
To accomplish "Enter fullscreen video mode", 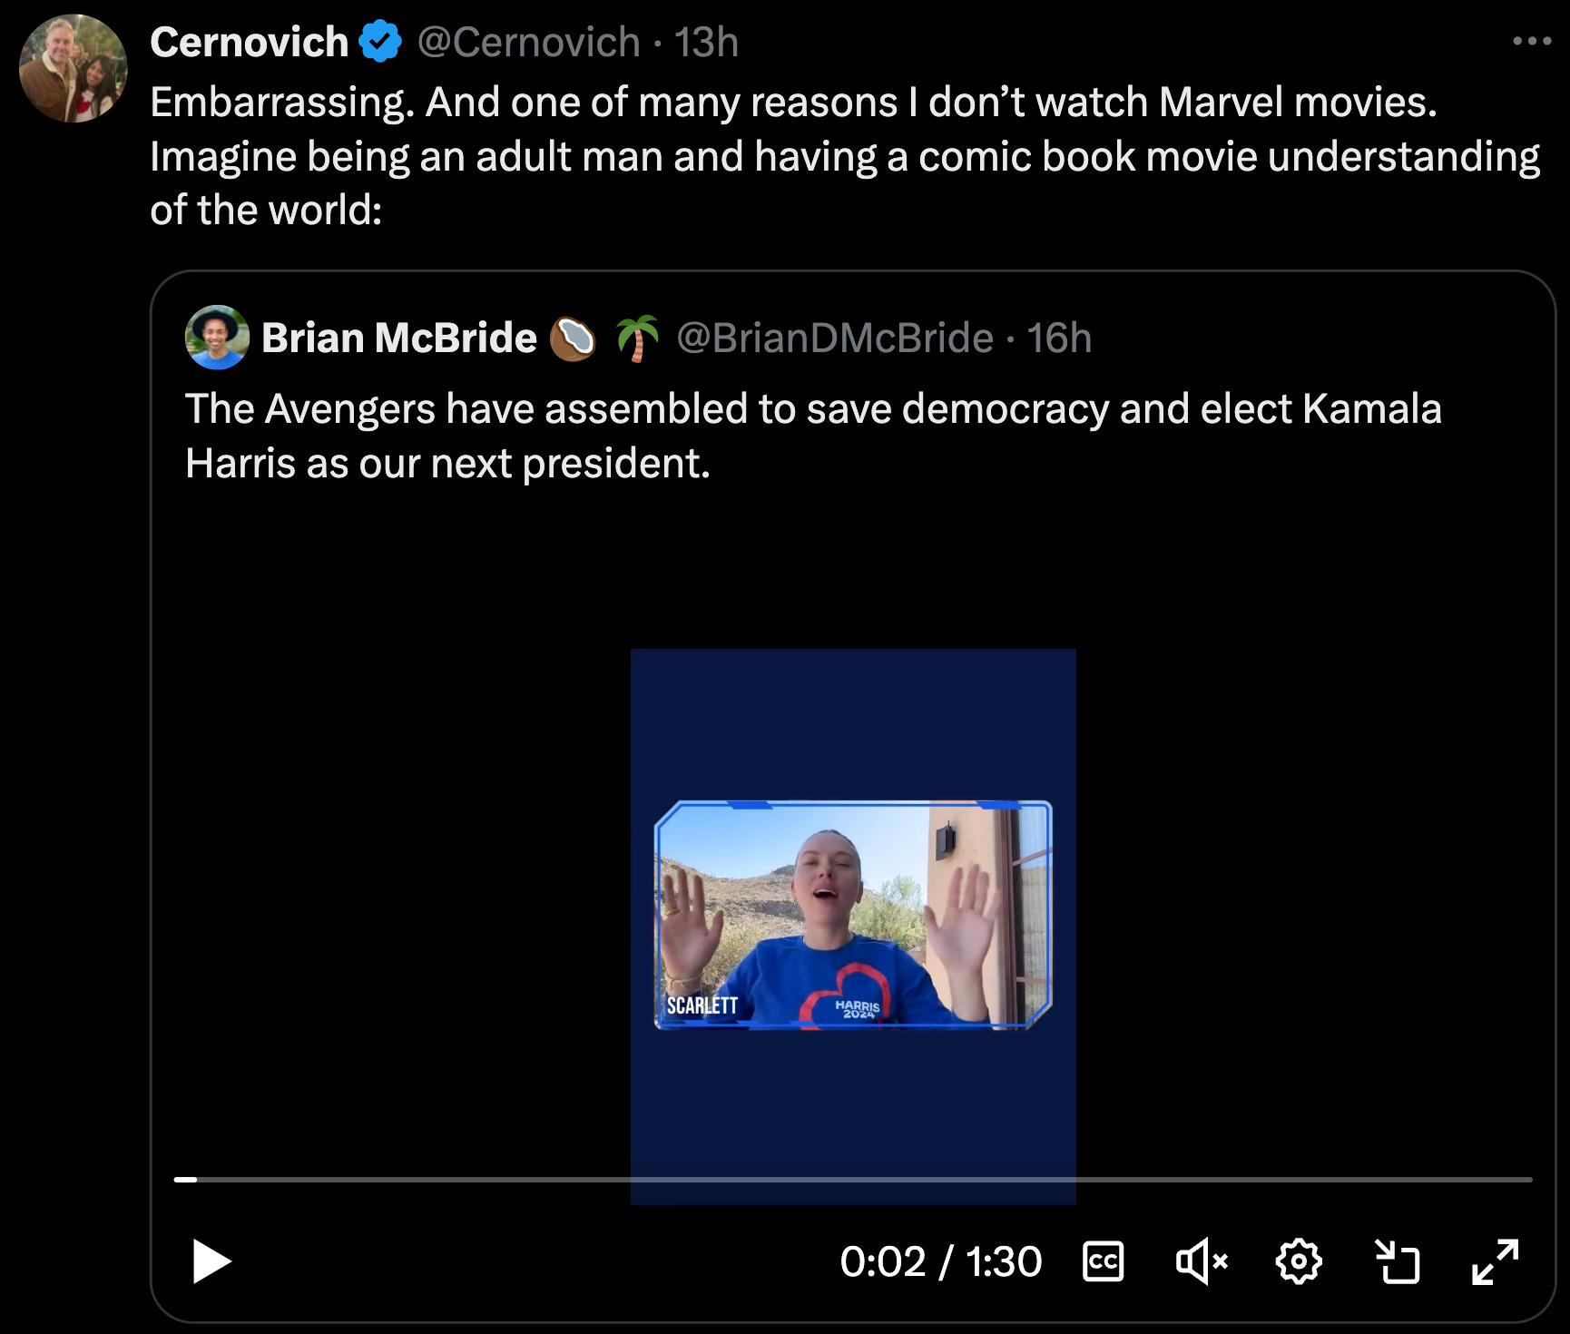I will 1495,1261.
